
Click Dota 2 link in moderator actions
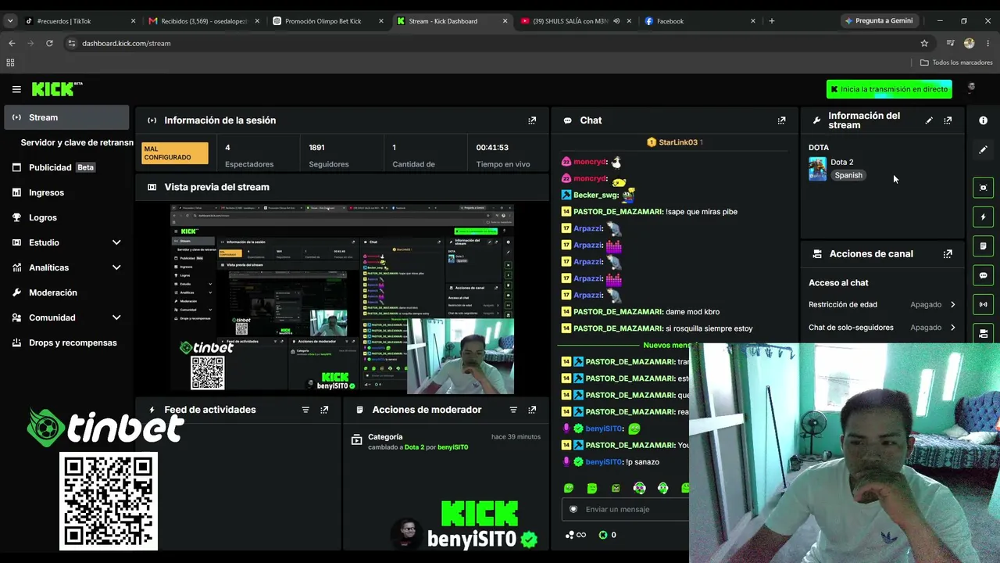[414, 447]
